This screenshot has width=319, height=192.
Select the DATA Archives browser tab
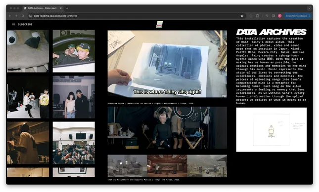[x=43, y=8]
